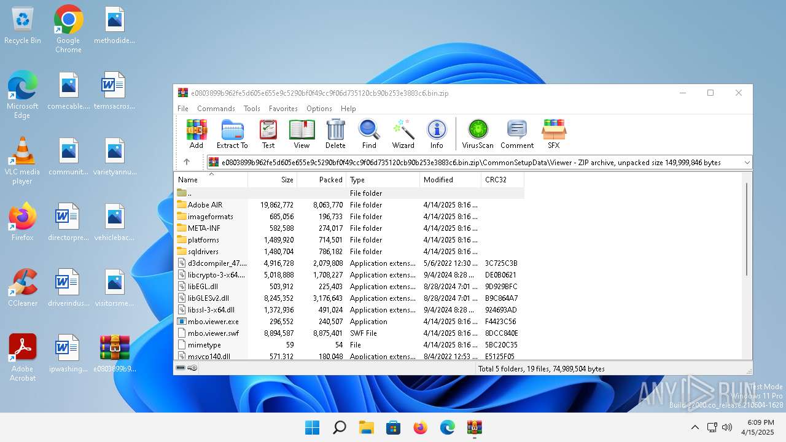Open the Comment tool
The width and height of the screenshot is (786, 442).
click(517, 134)
